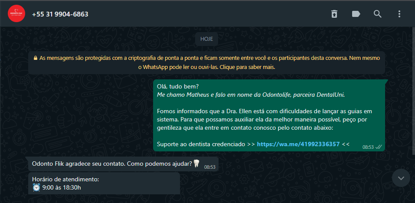The width and height of the screenshot is (415, 203).
Task: Click the 08:53 timestamp on sent message
Action: pyautogui.click(x=368, y=147)
